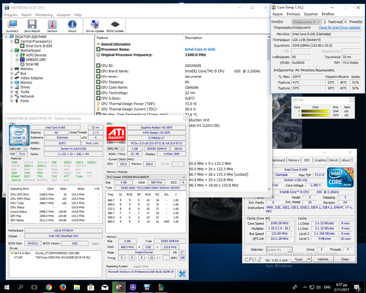Open File Explorer from the taskbar
Viewport: 366px width, 293px height.
(77, 287)
